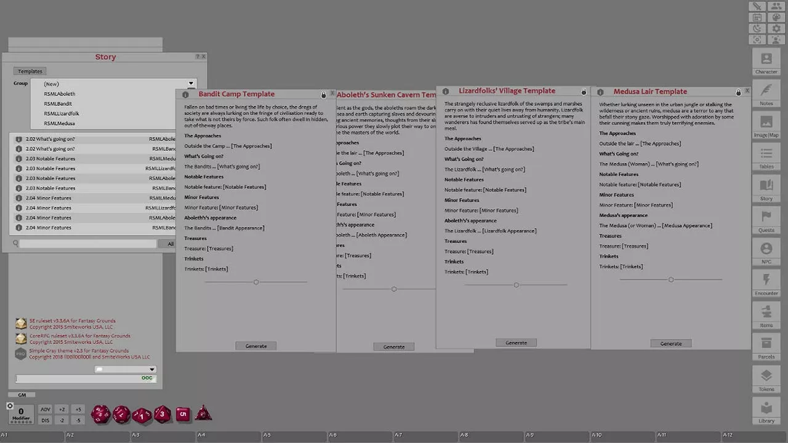788x443 pixels.
Task: Click the slider handle in Lizardfolks' Village Template
Action: [x=516, y=285]
